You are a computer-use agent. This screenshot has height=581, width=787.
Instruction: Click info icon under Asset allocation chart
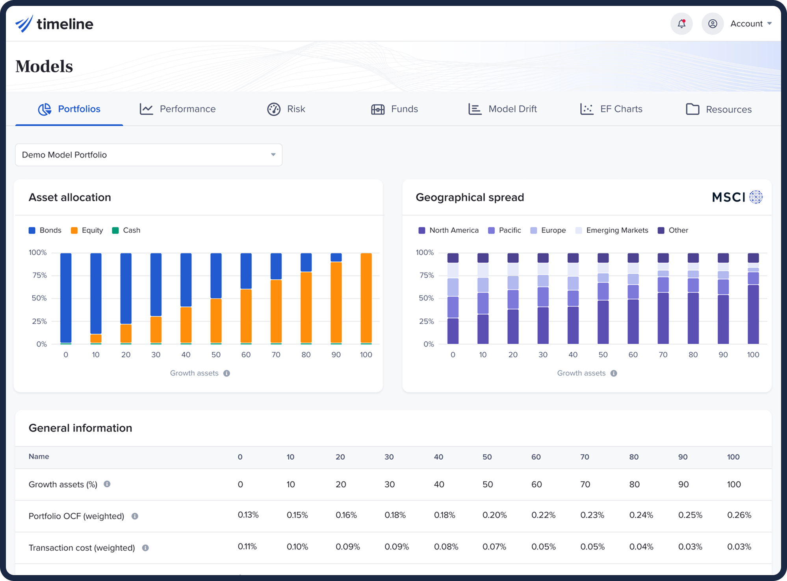pos(226,373)
